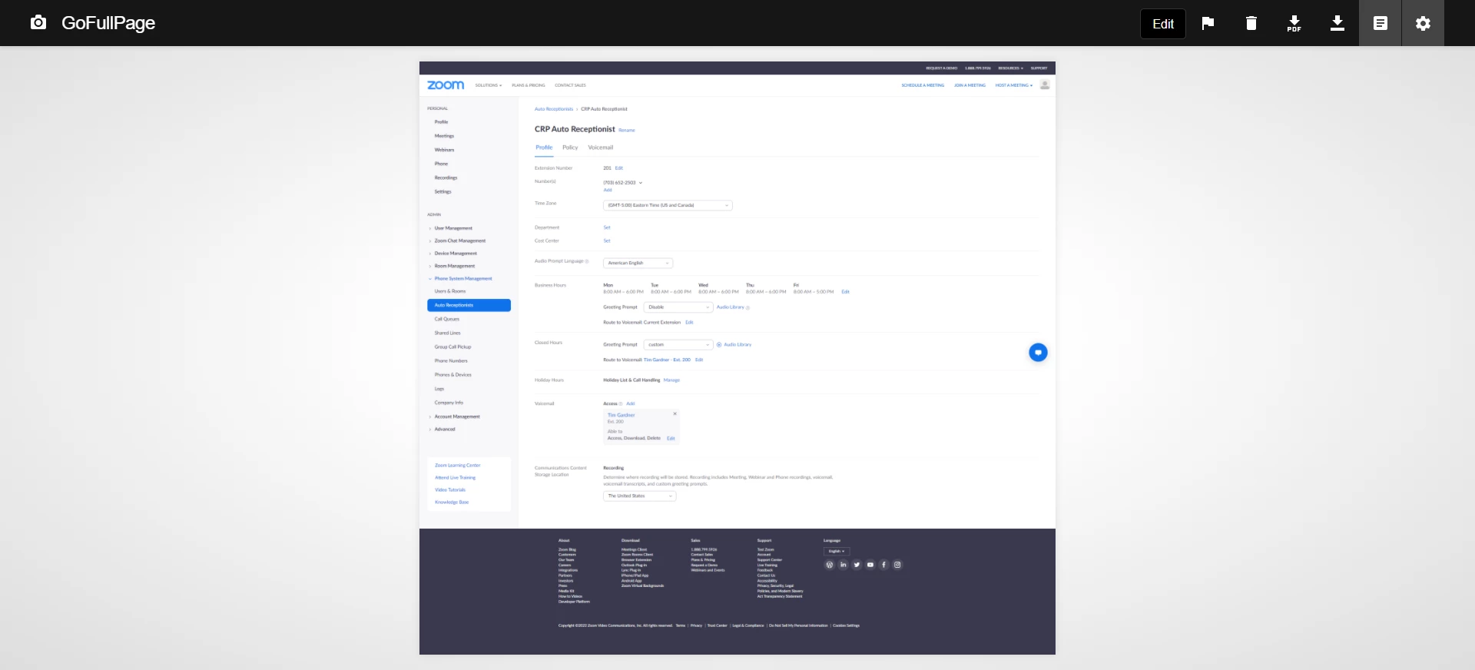Image resolution: width=1475 pixels, height=670 pixels.
Task: Open Zoom Learning Center link
Action: pyautogui.click(x=458, y=466)
